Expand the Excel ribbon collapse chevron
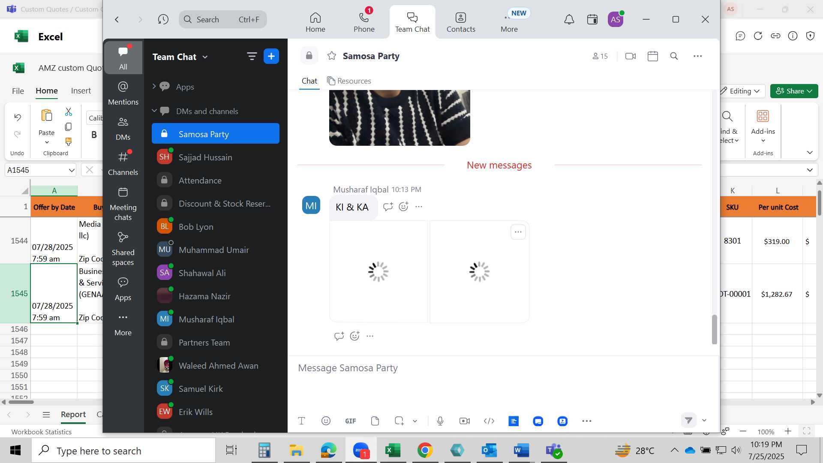 [x=810, y=153]
